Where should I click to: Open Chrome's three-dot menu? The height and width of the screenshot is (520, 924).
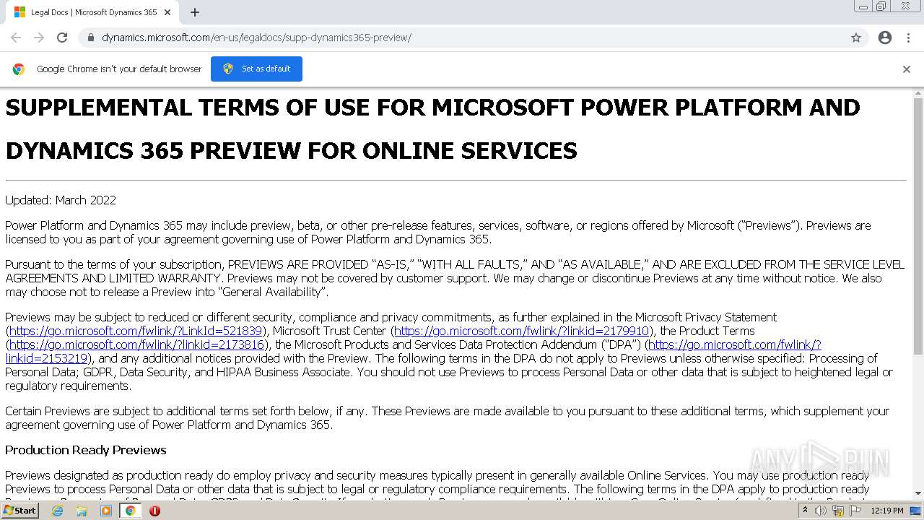908,38
